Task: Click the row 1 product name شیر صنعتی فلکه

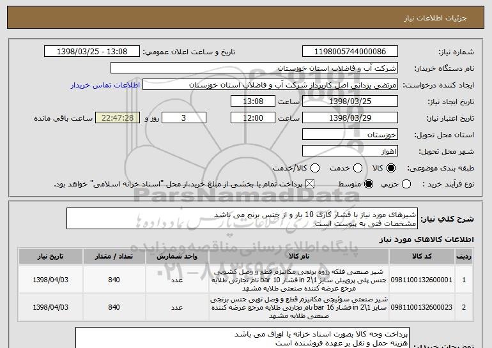Action: [299, 280]
